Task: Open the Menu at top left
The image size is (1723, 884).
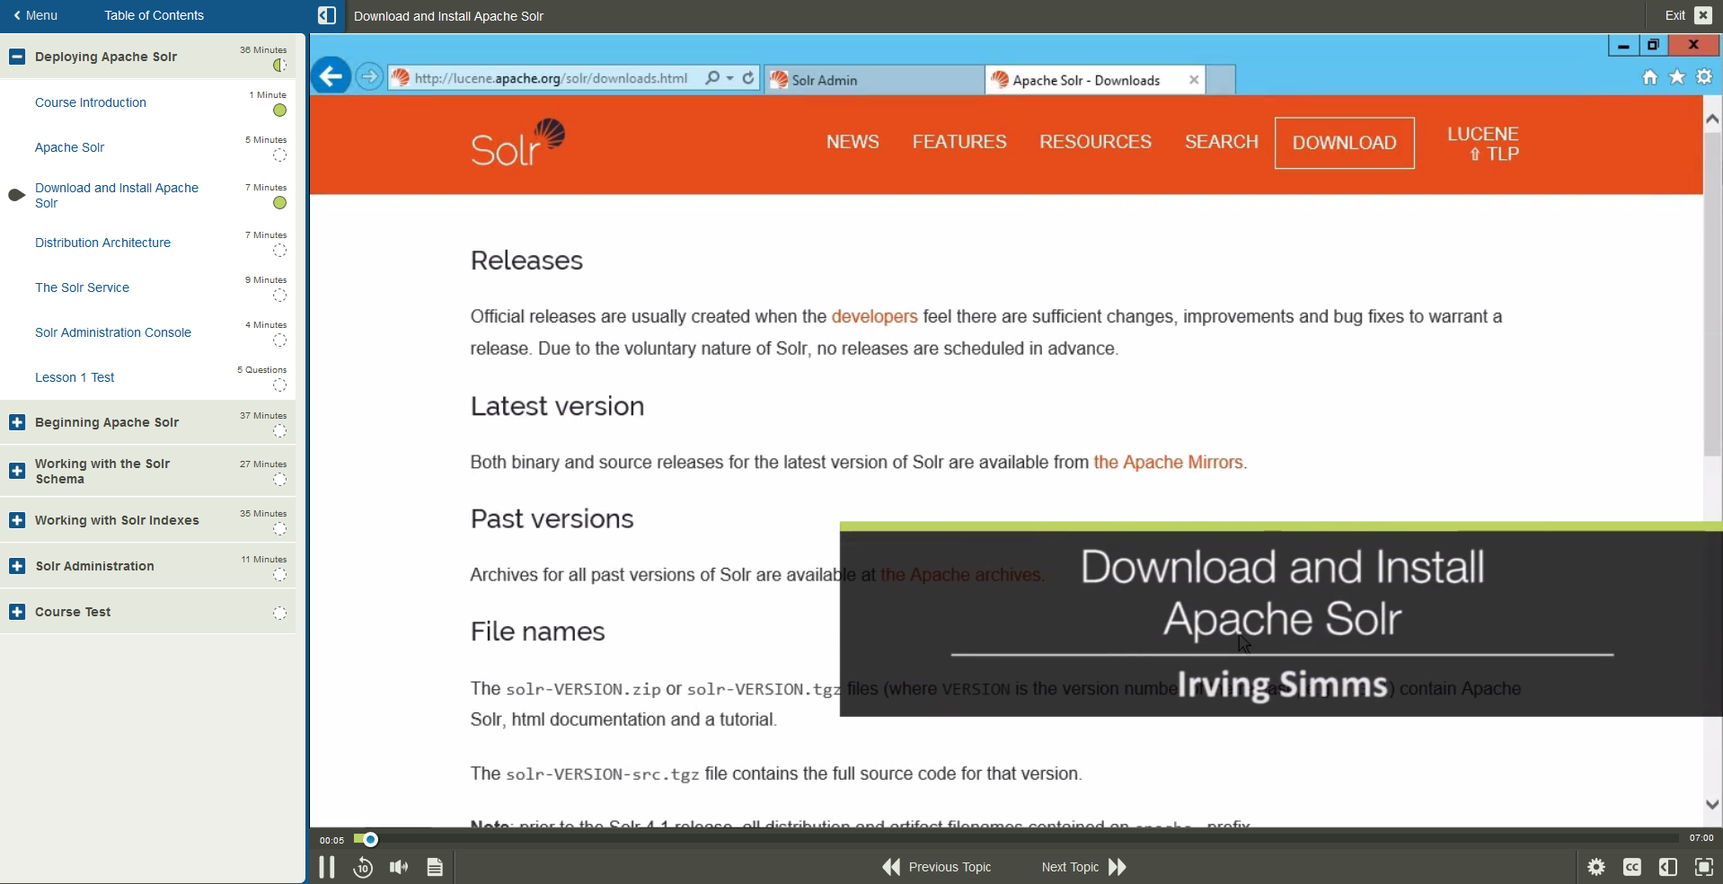Action: pyautogui.click(x=34, y=15)
